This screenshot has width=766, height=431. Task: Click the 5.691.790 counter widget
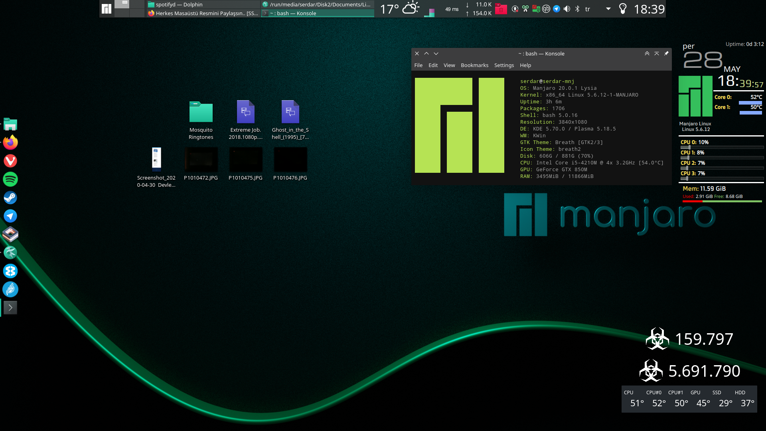click(x=690, y=371)
